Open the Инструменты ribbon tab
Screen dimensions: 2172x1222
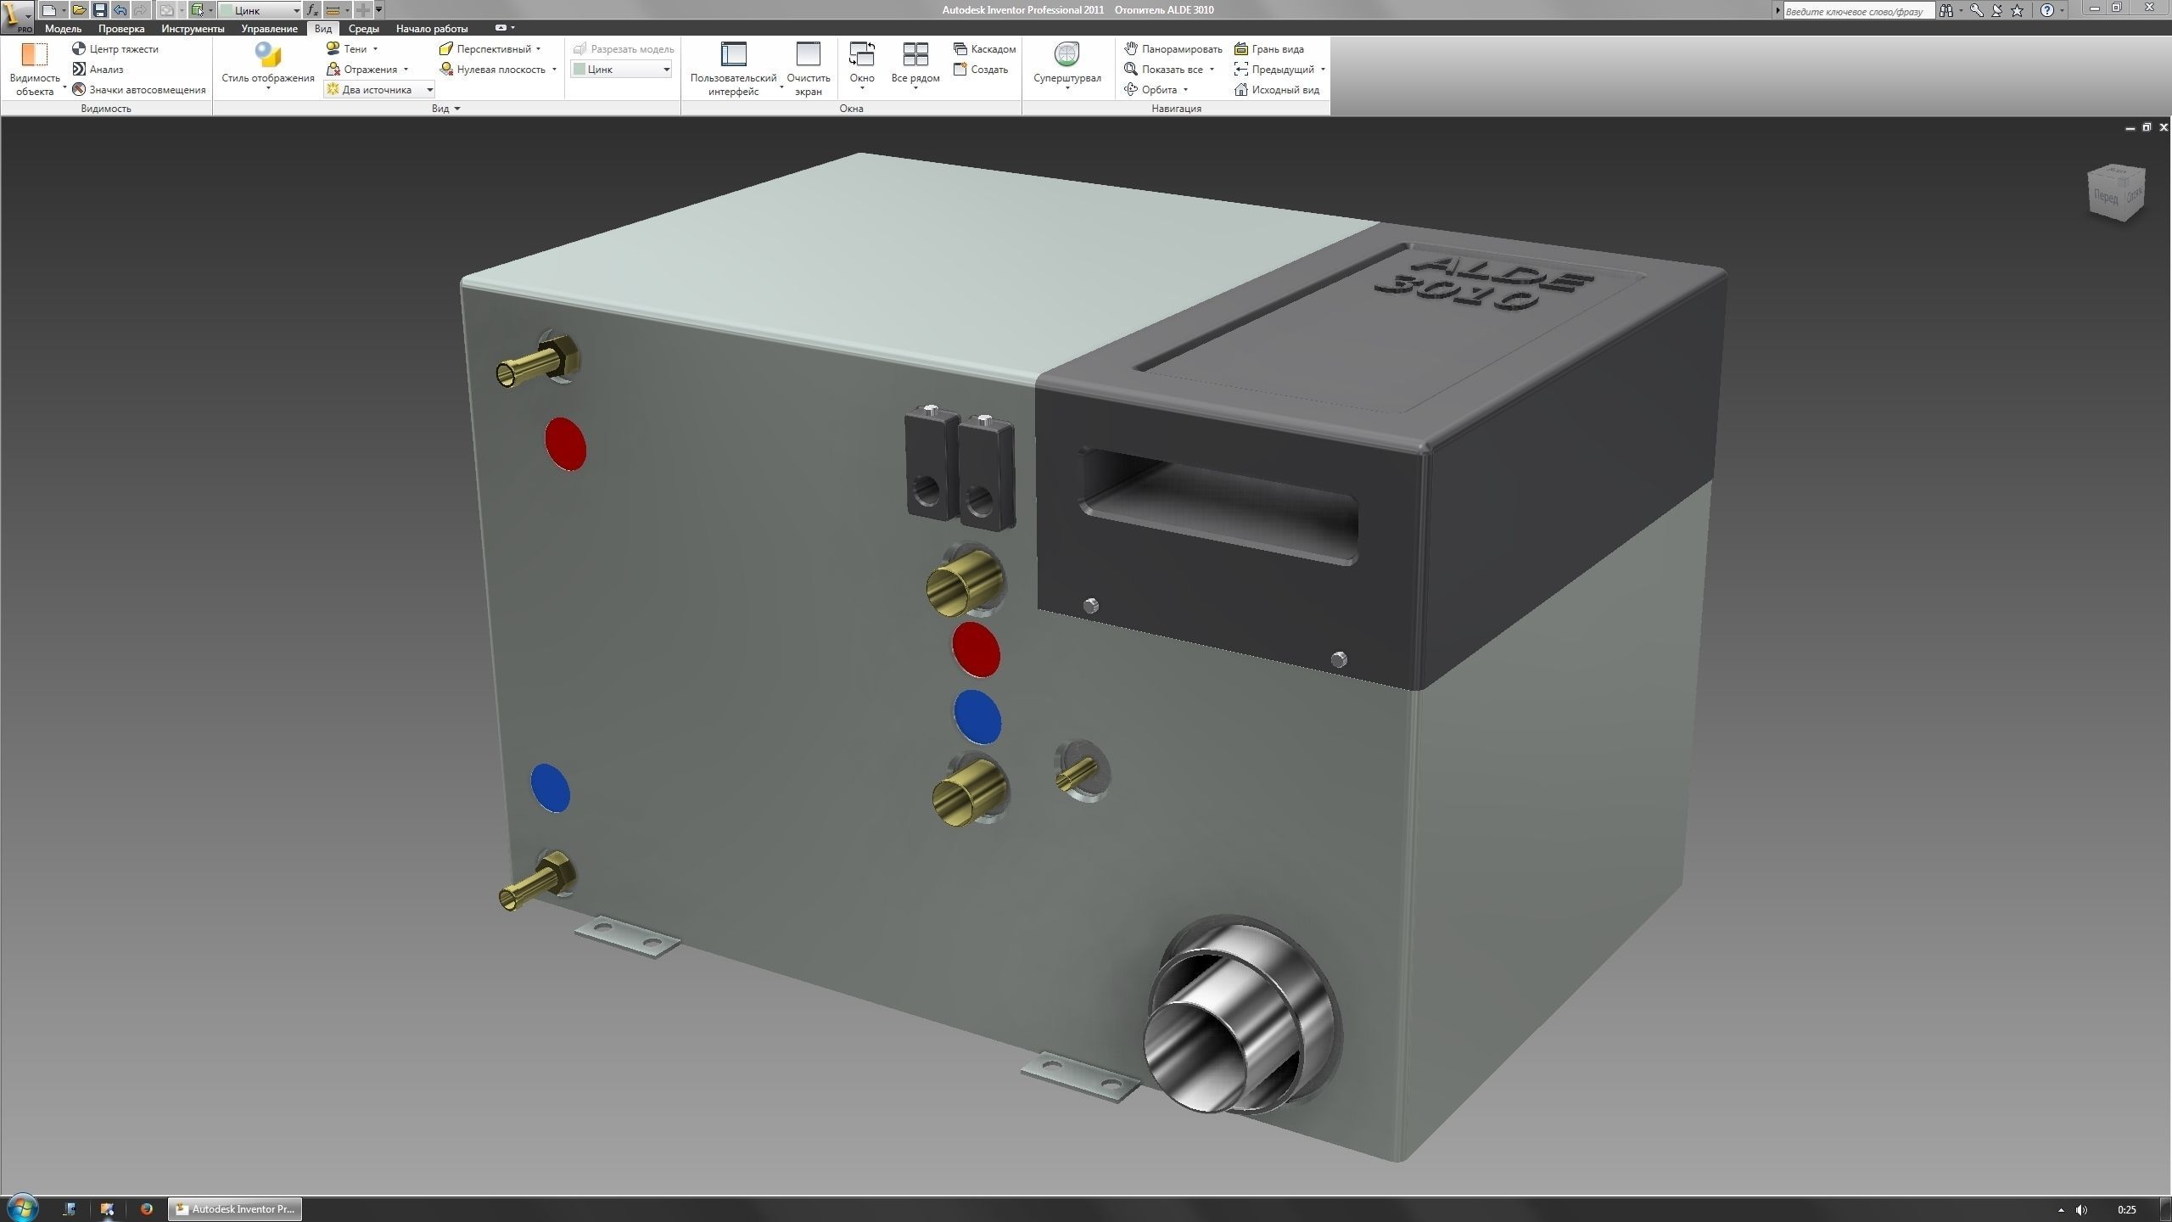pos(193,29)
